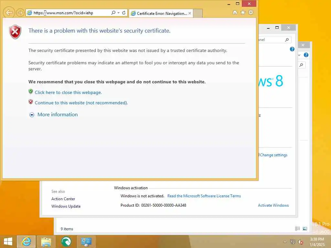331x248 pixels.
Task: Open Change settings in System window
Action: (x=273, y=155)
